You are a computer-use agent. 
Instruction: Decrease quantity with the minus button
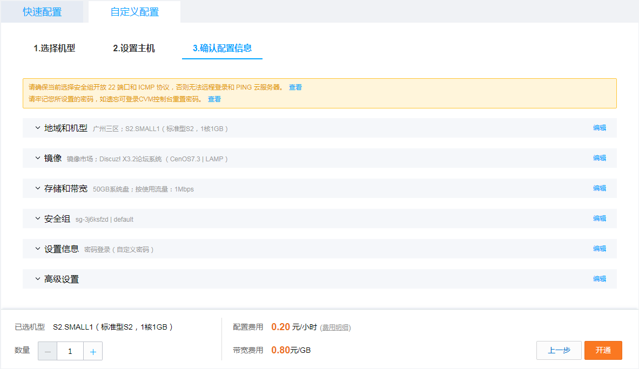click(x=48, y=351)
